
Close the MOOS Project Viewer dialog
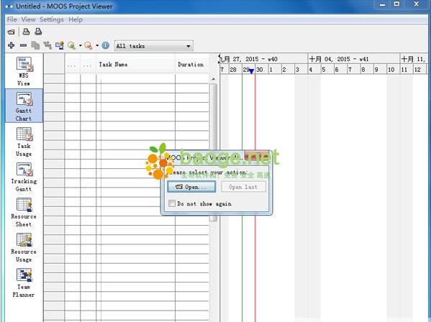pos(257,156)
